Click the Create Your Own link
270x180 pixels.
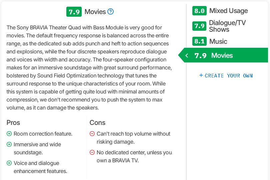click(x=229, y=76)
